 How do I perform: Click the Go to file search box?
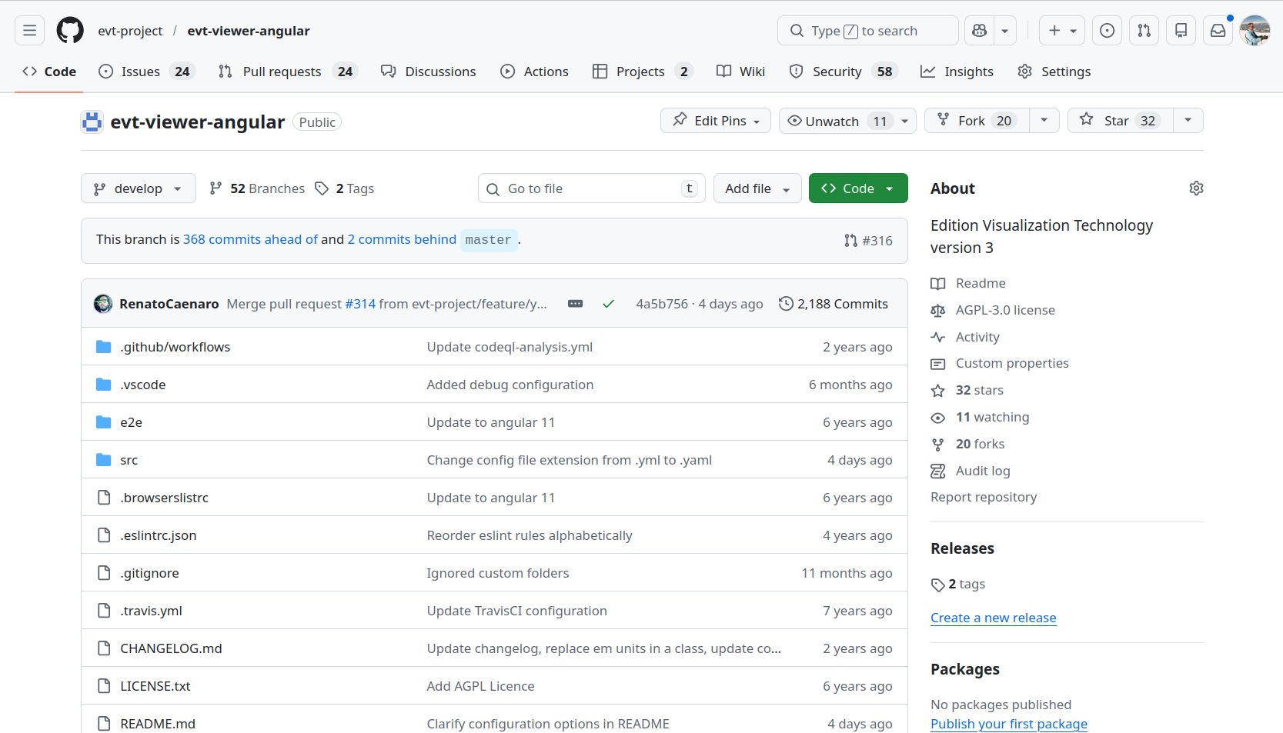[x=590, y=188]
